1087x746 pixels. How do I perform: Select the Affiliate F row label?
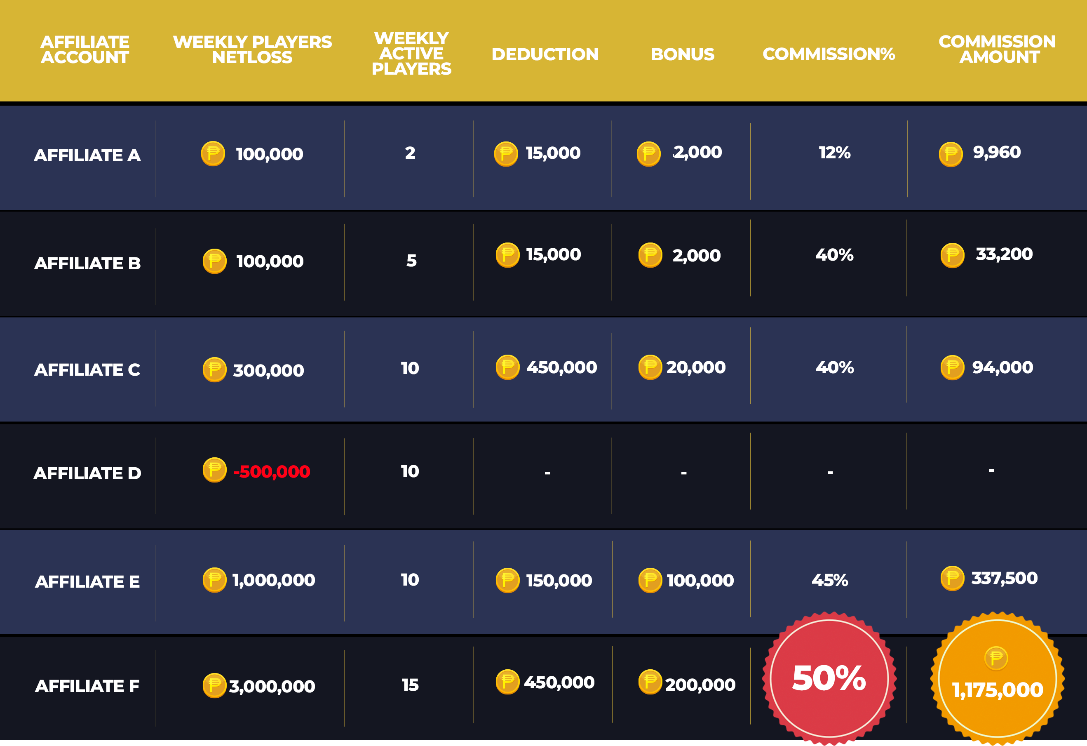point(87,686)
